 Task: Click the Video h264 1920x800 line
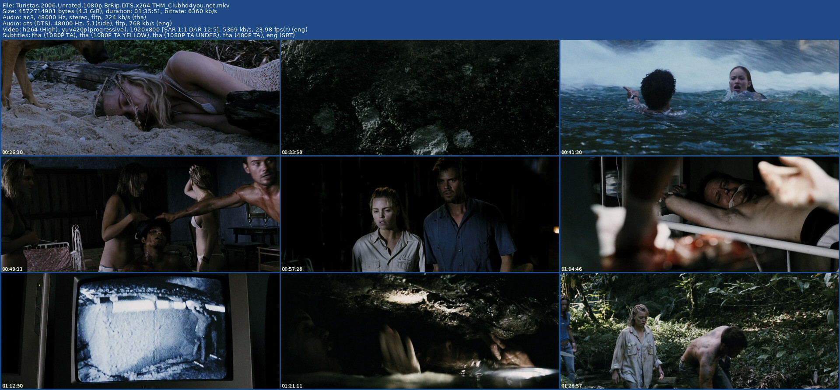click(155, 29)
